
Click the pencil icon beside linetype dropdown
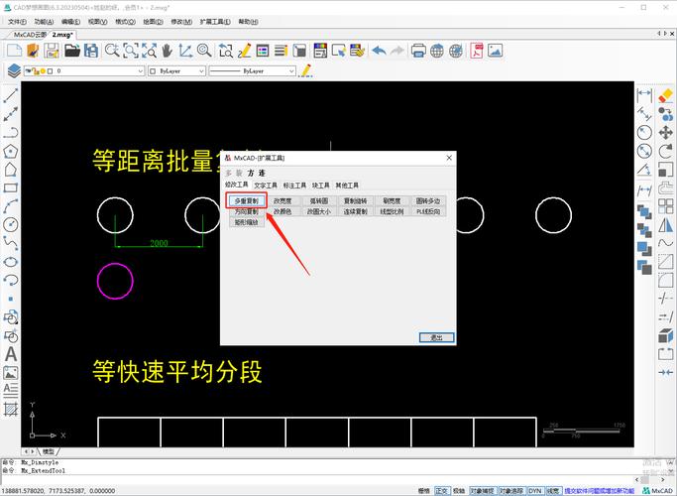(x=305, y=70)
